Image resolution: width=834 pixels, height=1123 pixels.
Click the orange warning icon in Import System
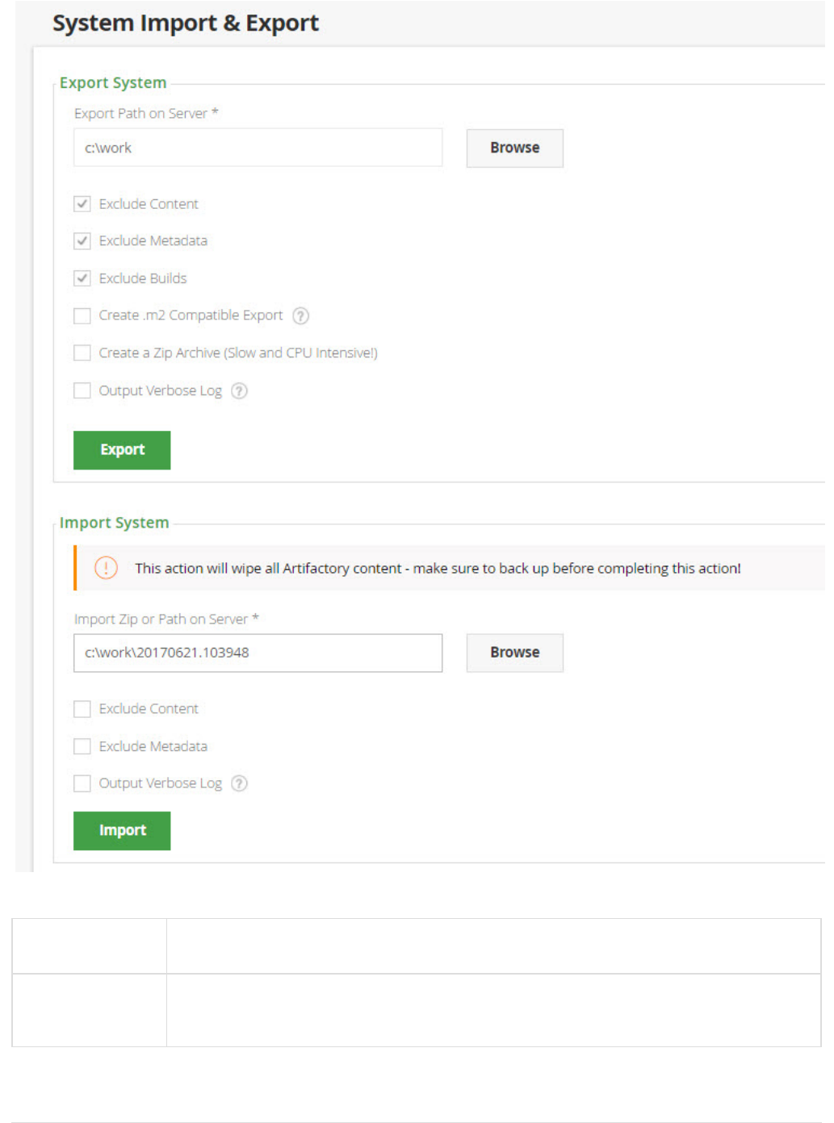point(106,568)
